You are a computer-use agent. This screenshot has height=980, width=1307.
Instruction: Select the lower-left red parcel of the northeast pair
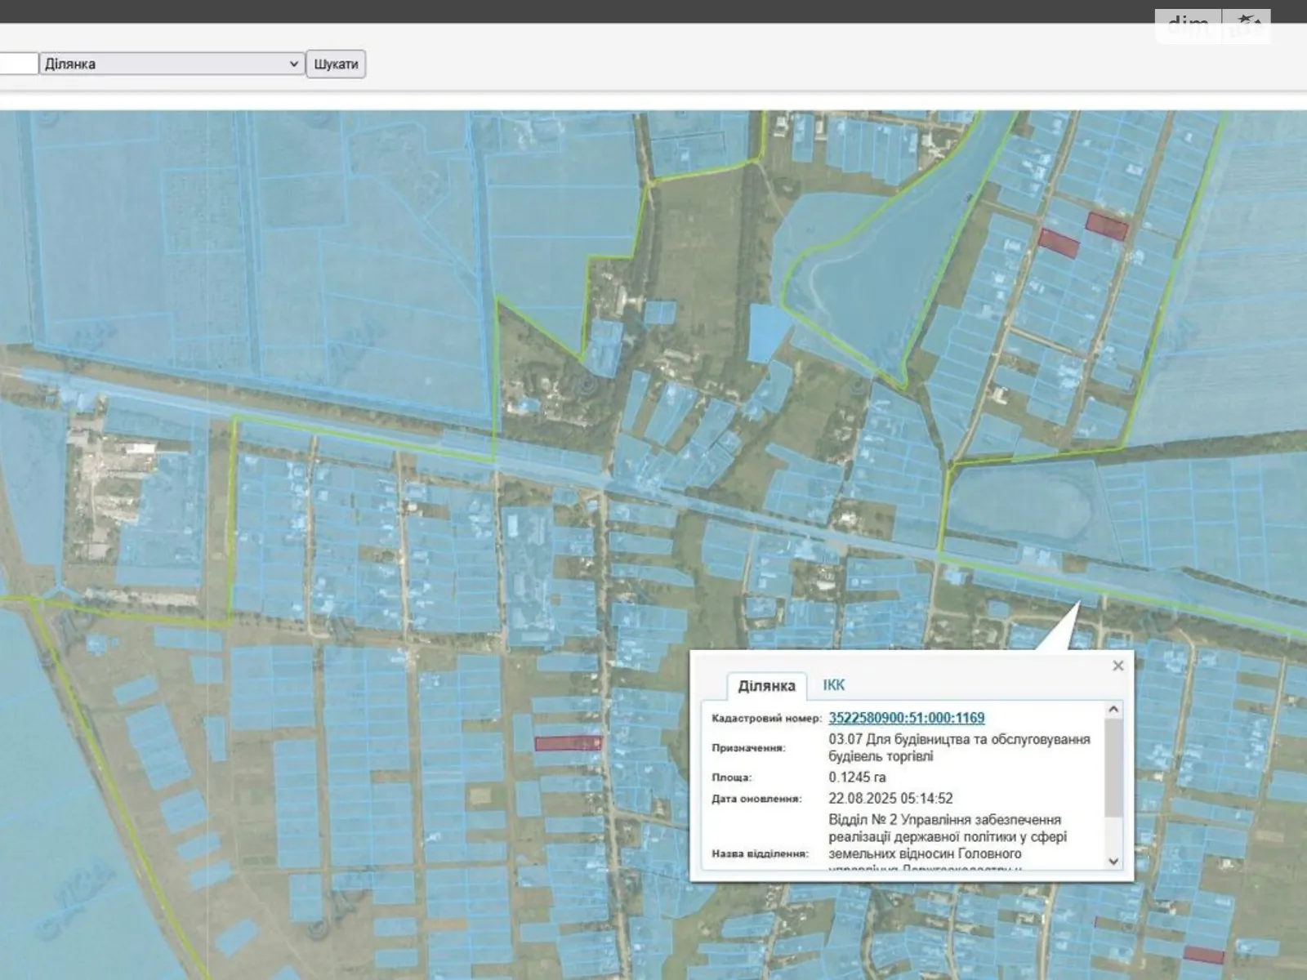click(x=1059, y=243)
